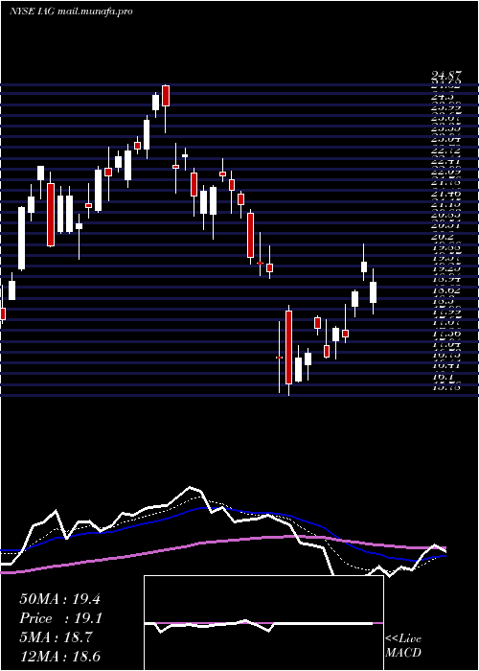Click the NYSE IAG mail.munafa.pro chart title
The height and width of the screenshot is (671, 479).
pyautogui.click(x=71, y=12)
